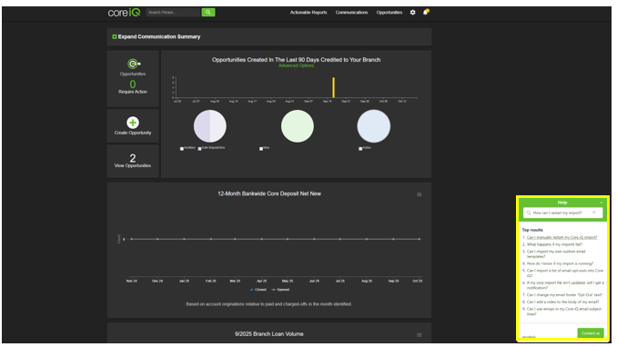Open 'Can I manually restart my Core iQ import?'
The height and width of the screenshot is (347, 617).
pyautogui.click(x=561, y=237)
